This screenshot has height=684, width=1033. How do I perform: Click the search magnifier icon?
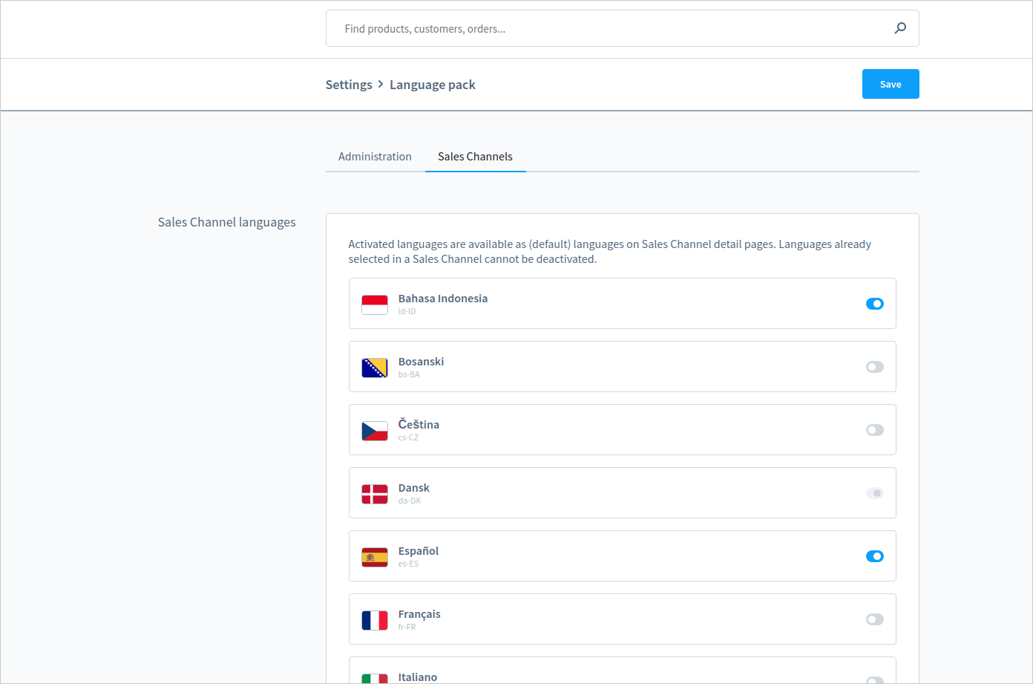pyautogui.click(x=900, y=28)
